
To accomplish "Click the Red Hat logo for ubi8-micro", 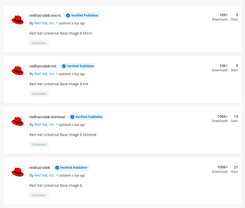I will [17, 20].
